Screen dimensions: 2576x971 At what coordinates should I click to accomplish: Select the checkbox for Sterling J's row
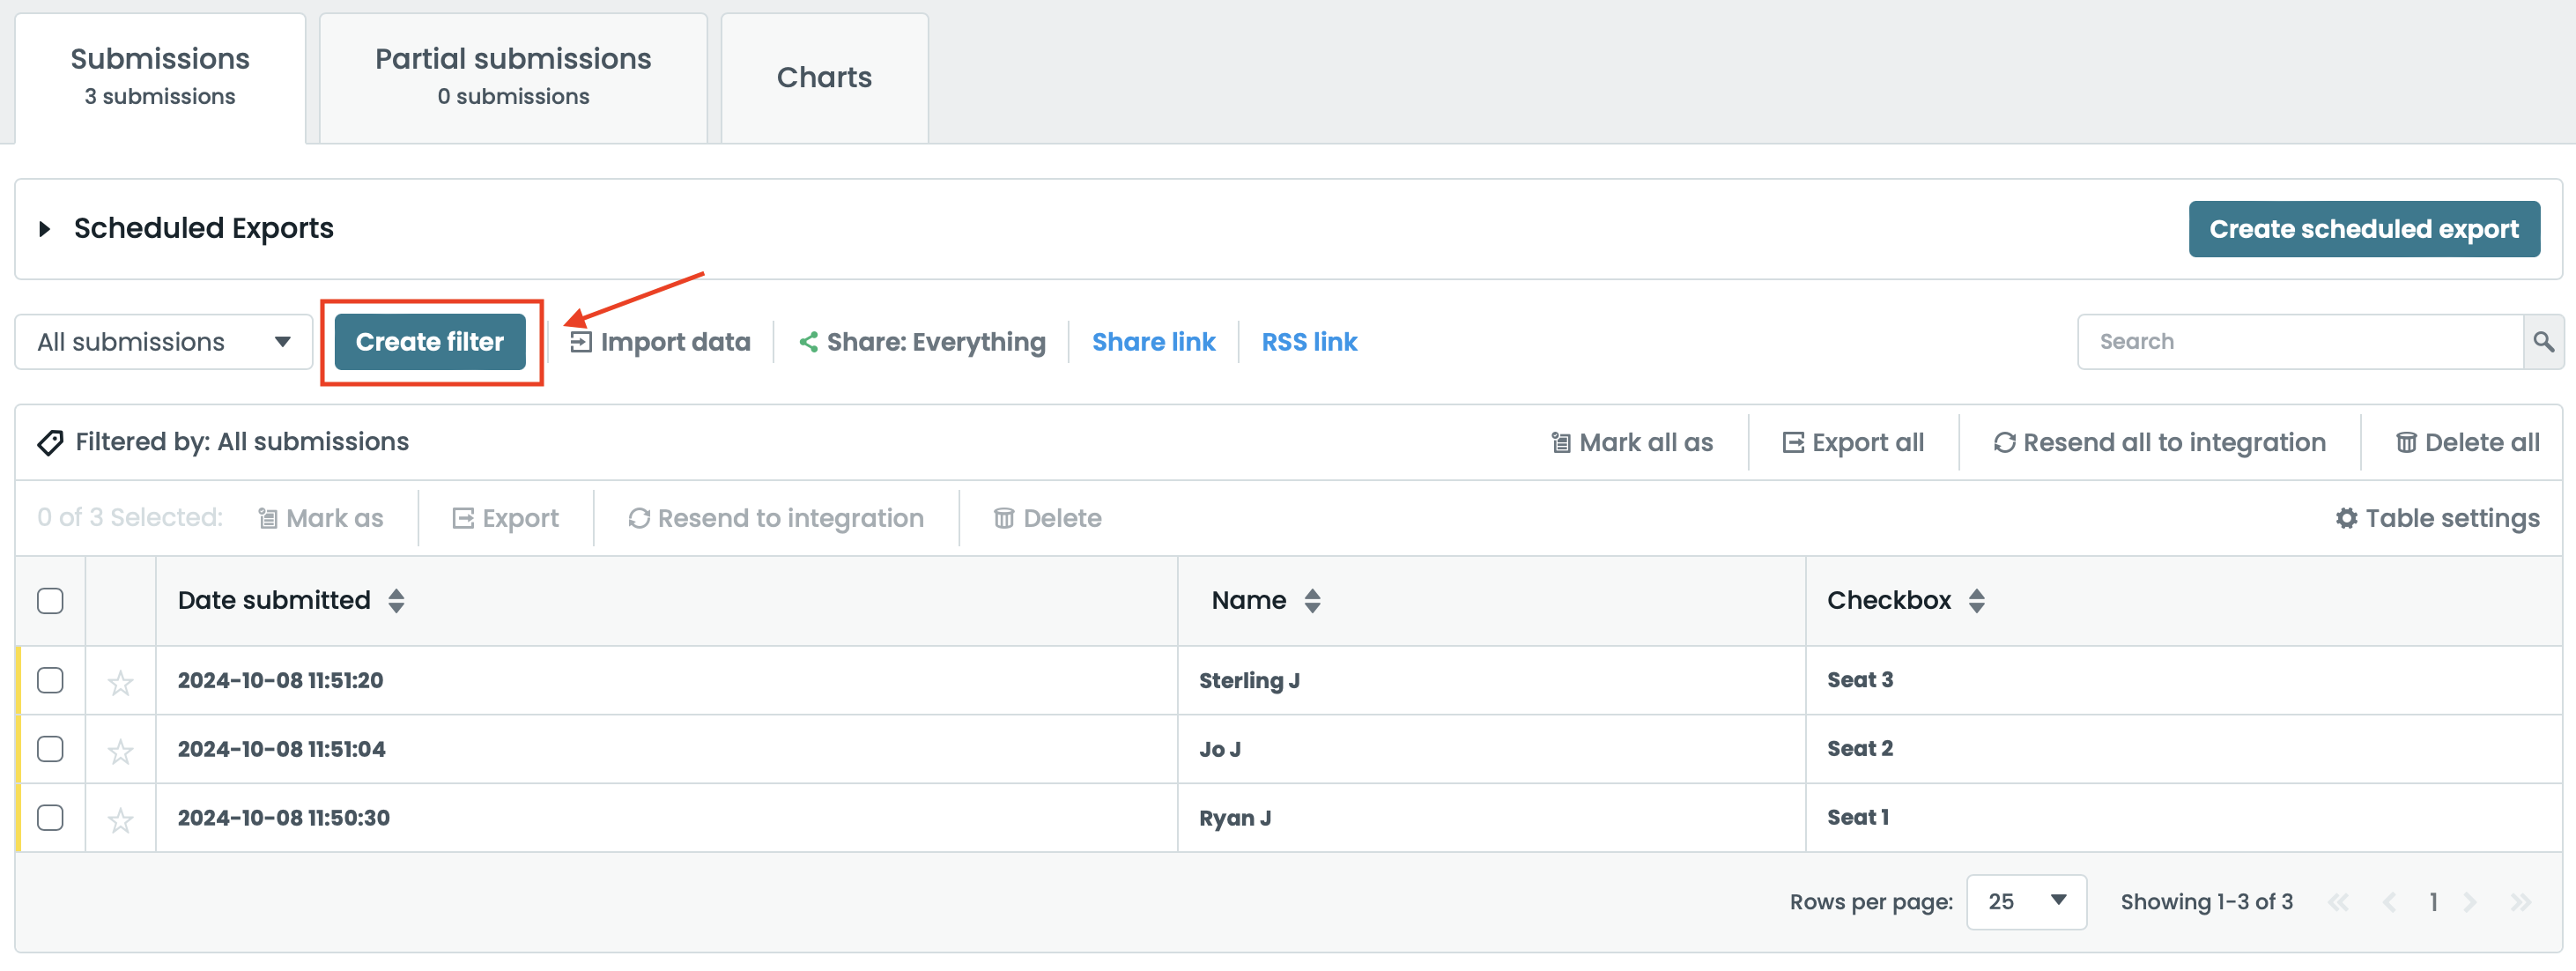point(50,680)
